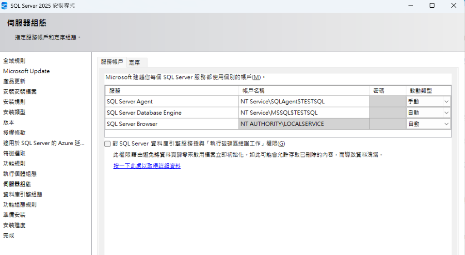Click the SQL Server Agent account name field
This screenshot has height=255, width=465.
(x=304, y=102)
